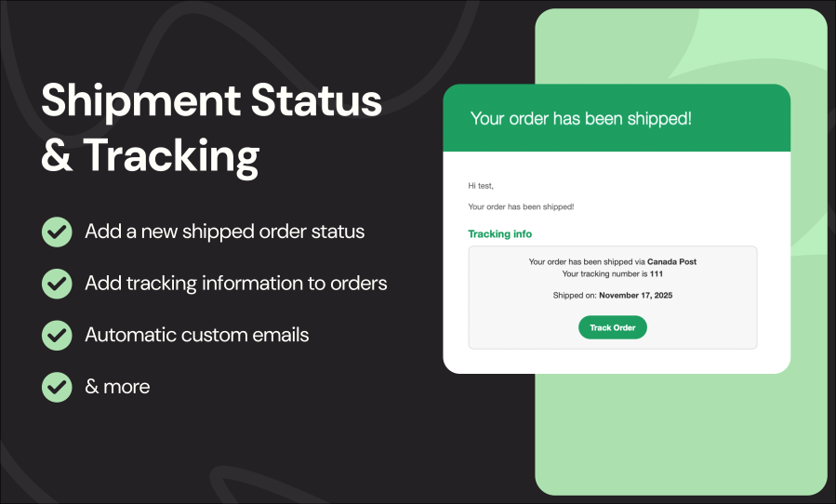Click the bold date November 17, 2025

pyautogui.click(x=635, y=296)
